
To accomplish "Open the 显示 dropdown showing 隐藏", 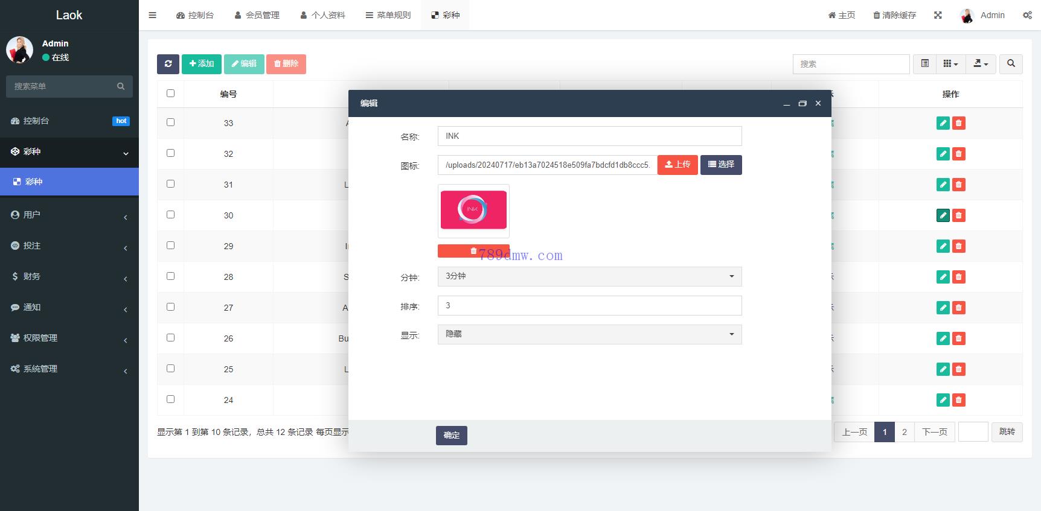I will [x=589, y=334].
